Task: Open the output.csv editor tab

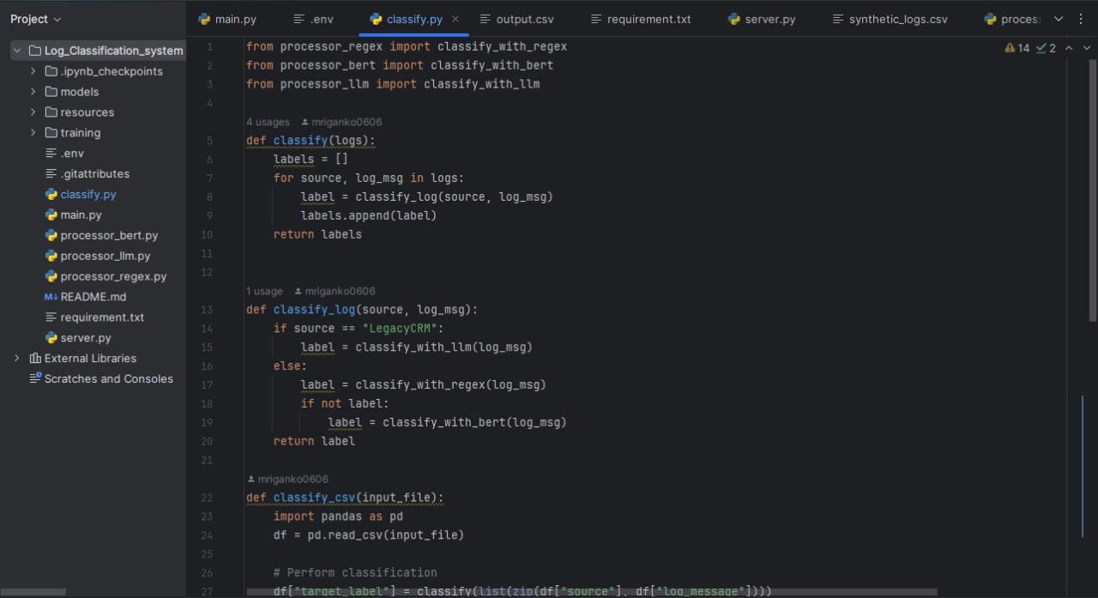Action: (516, 19)
